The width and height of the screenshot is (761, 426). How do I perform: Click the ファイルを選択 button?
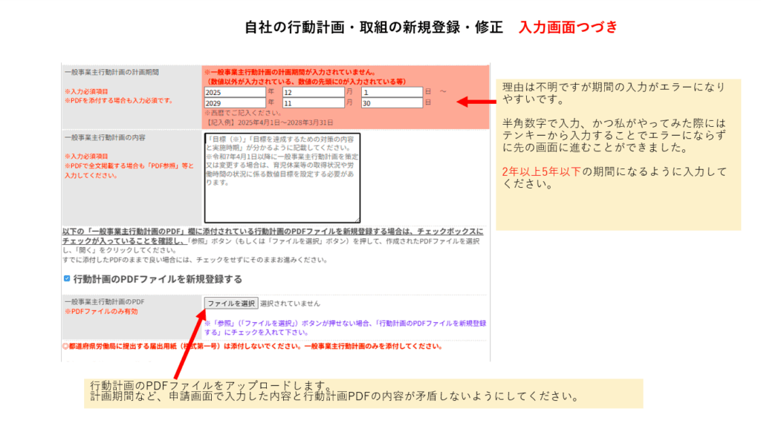tap(231, 304)
